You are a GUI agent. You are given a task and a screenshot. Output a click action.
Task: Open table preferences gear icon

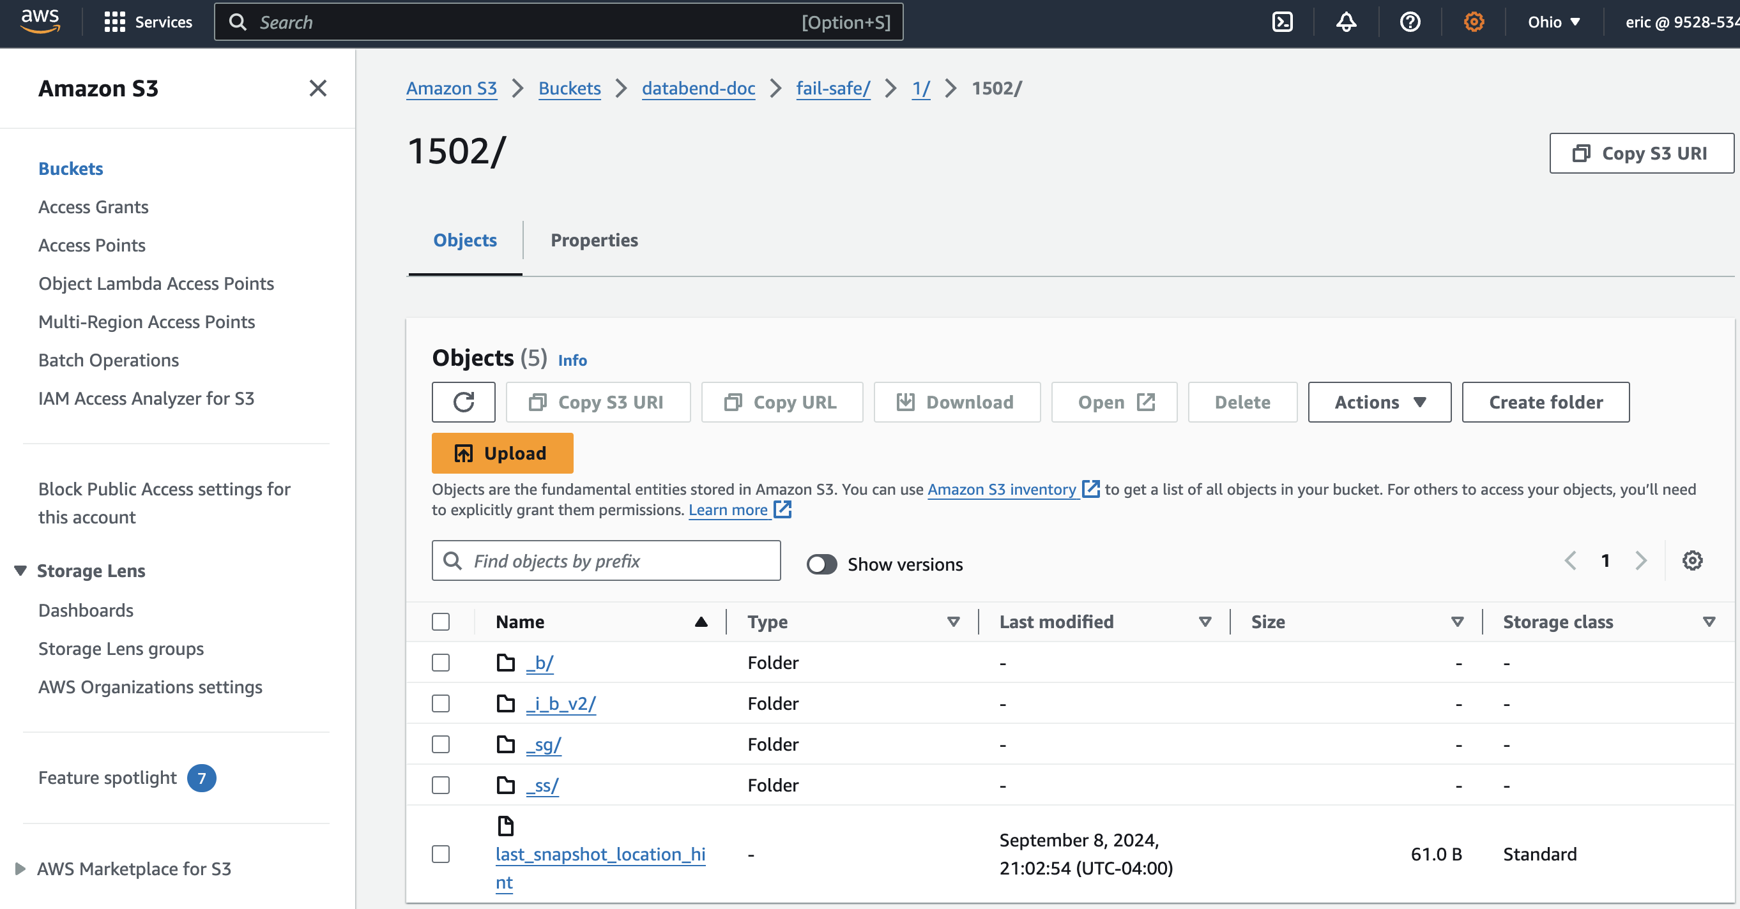point(1692,560)
